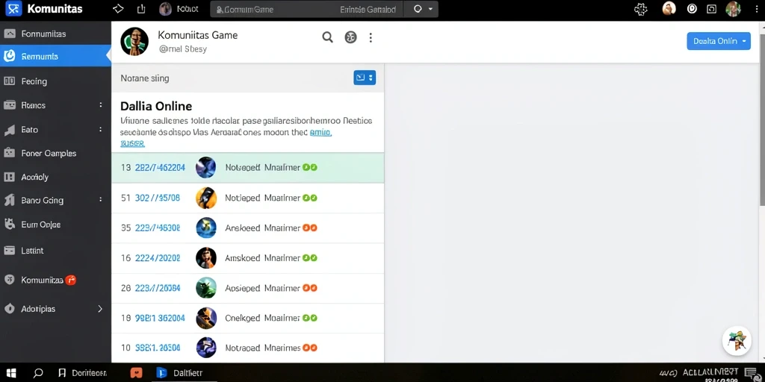Open the dropdown arrow next to the top bar circle
The image size is (765, 382).
(430, 9)
